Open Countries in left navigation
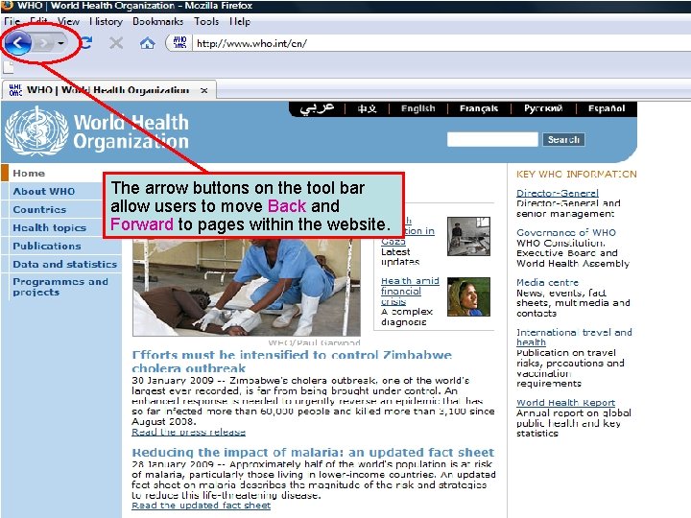The height and width of the screenshot is (518, 691). (39, 210)
